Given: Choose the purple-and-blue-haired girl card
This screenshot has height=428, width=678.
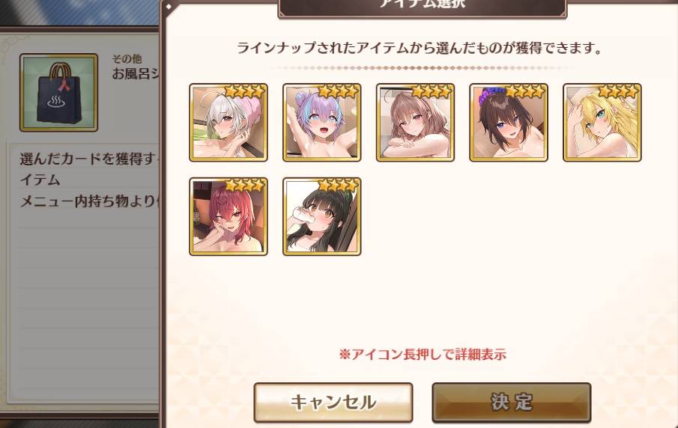Looking at the screenshot, I should 321,123.
